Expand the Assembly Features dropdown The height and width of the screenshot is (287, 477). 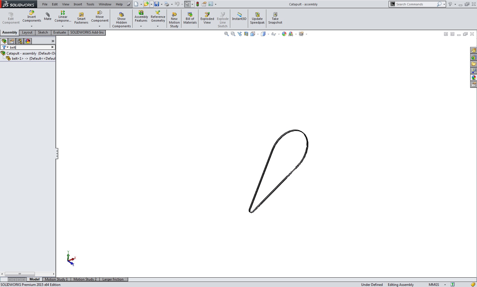click(141, 26)
